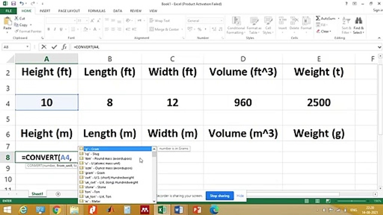Viewport: 383px width, 215px height.
Task: Undo the last action
Action: 22,4
